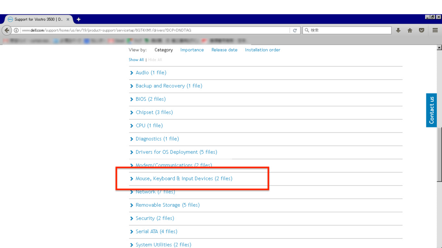Open Mouse, Keyboard & Input Devices (2 files)
This screenshot has height=248, width=442.
point(184,178)
